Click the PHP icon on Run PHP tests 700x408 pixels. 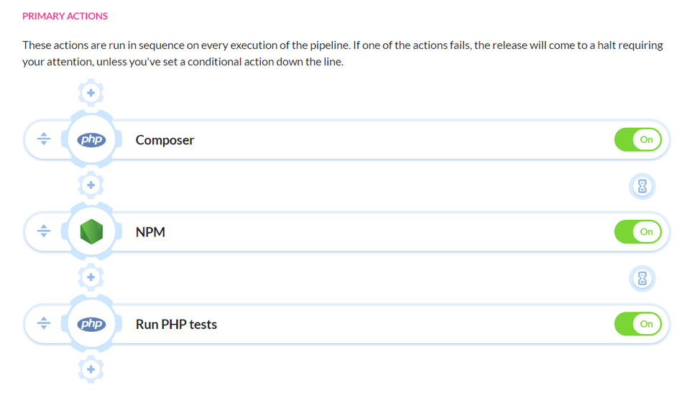(91, 324)
